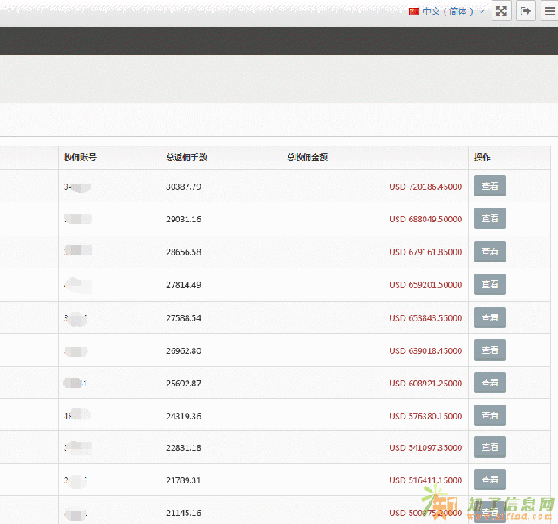Click the China flag language icon
Viewport: 558px width, 524px height.
point(414,11)
